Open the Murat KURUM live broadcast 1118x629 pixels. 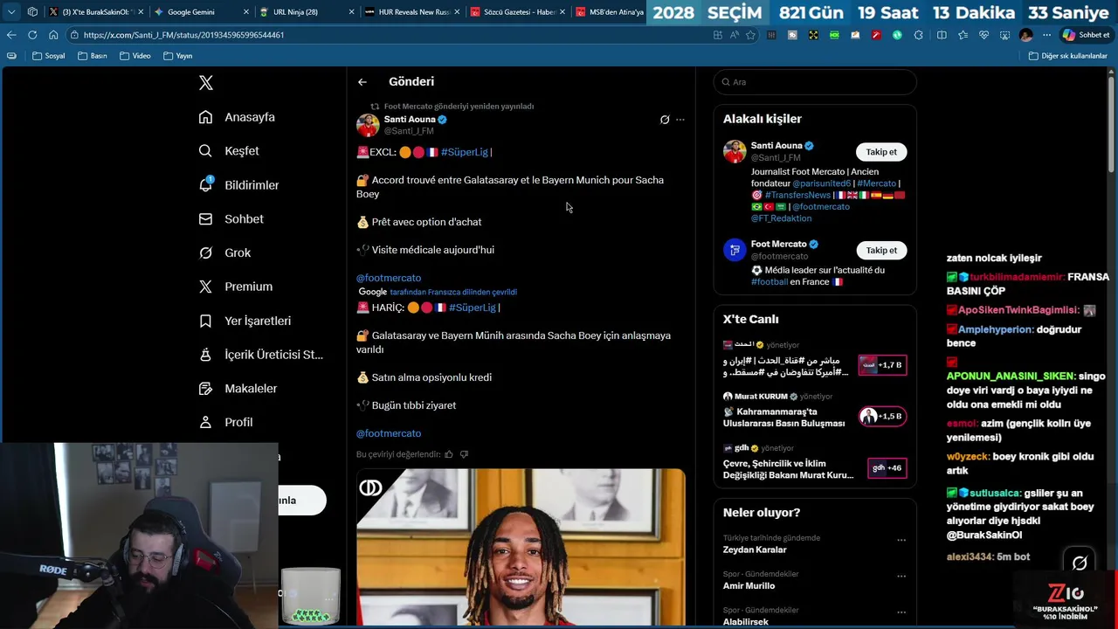[x=814, y=411]
